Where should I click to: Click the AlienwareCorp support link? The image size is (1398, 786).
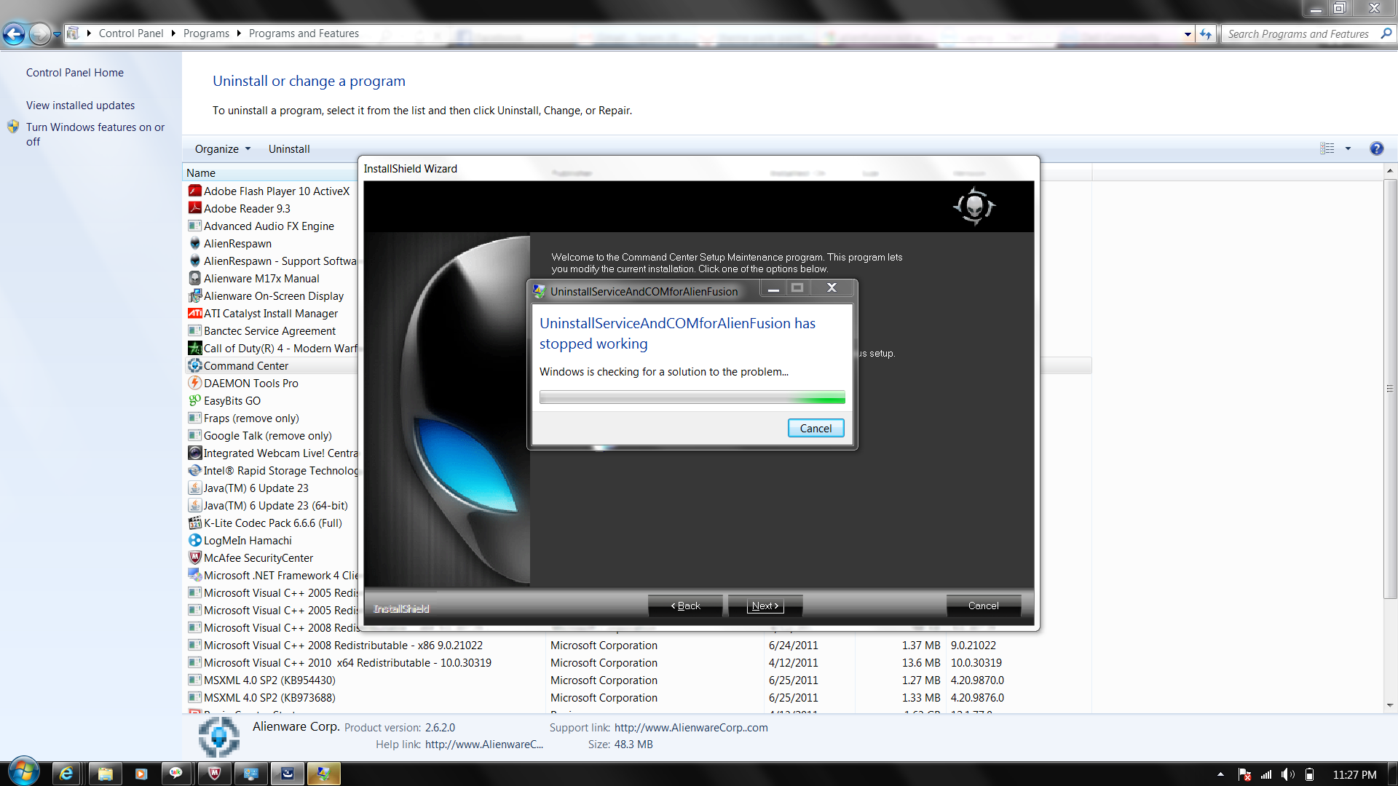690,727
